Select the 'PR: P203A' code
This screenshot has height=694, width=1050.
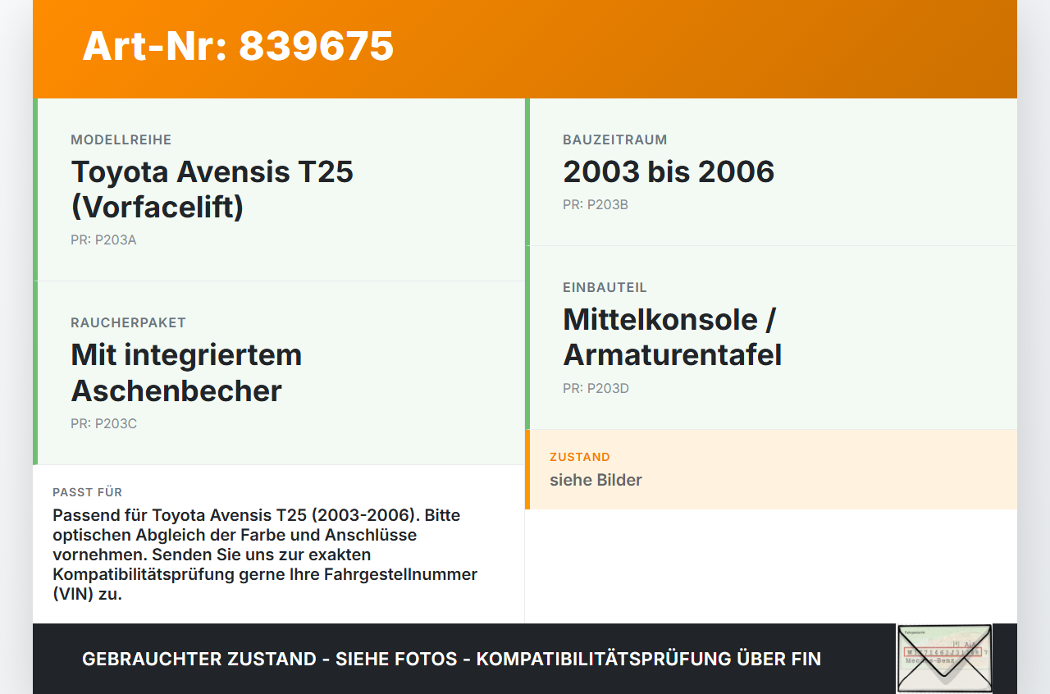103,240
